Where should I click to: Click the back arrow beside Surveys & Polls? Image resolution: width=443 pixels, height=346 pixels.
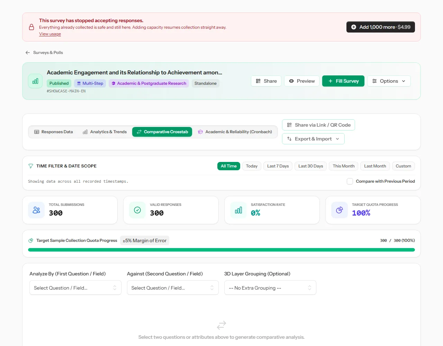[28, 53]
